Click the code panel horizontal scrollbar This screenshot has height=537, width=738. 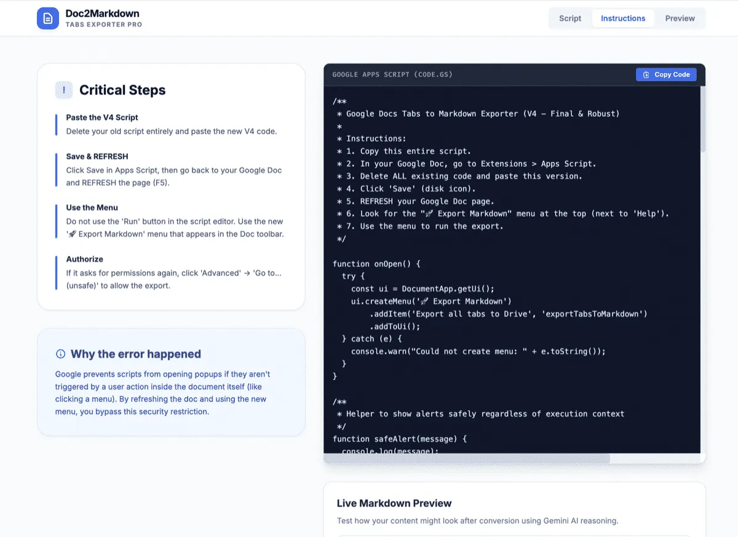(467, 458)
